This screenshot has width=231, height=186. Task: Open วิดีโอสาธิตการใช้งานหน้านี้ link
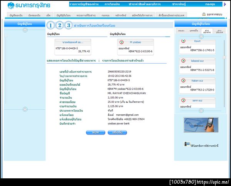coord(204,146)
